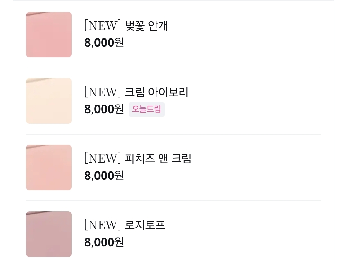The image size is (347, 264).
Task: Click the 오늘드림 delivery badge
Action: coord(147,109)
